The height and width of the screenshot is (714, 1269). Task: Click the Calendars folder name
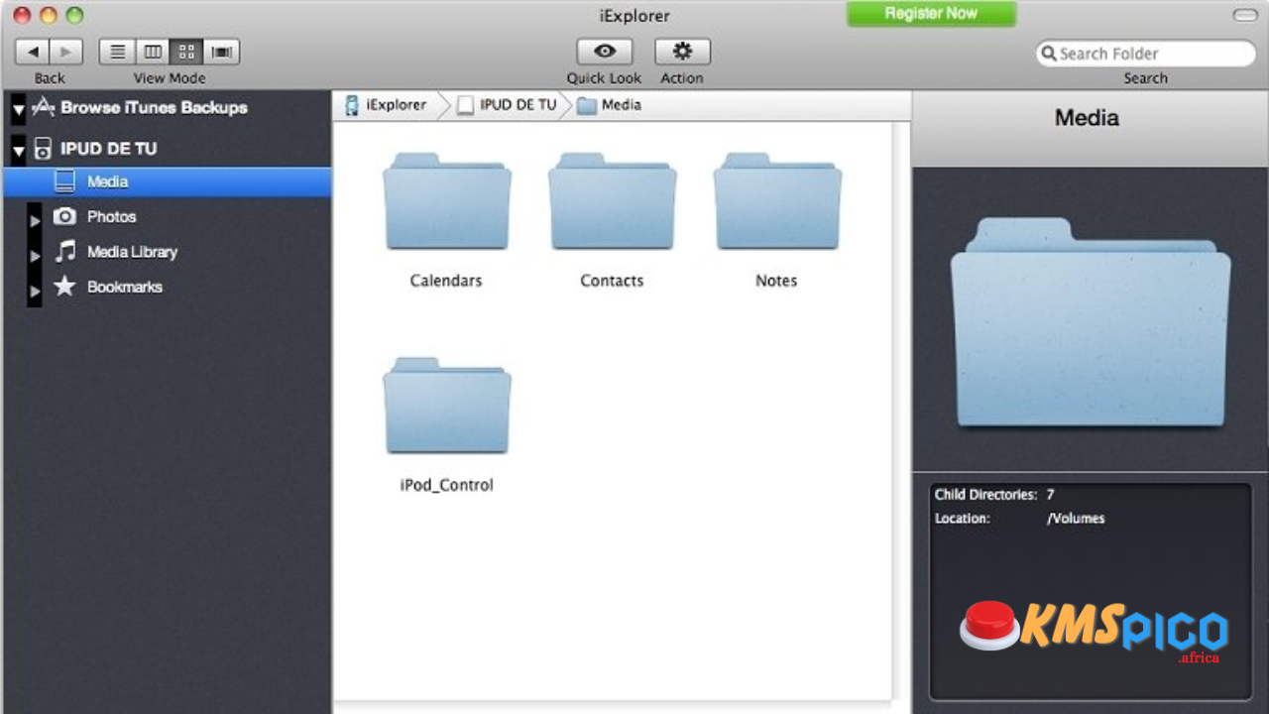point(446,281)
